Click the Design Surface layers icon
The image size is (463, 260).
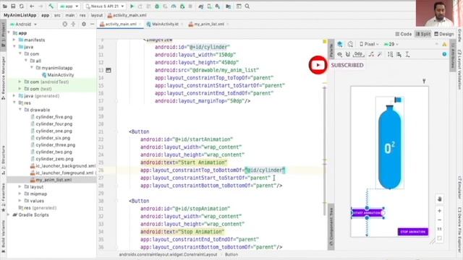340,44
